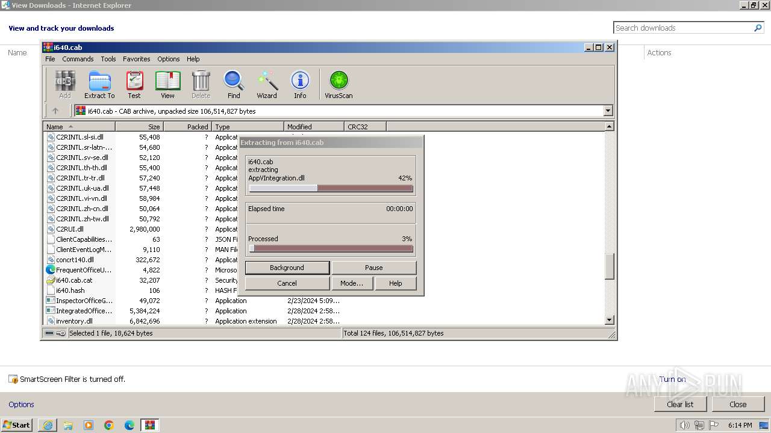Open the Help menu
The width and height of the screenshot is (771, 433).
click(193, 59)
